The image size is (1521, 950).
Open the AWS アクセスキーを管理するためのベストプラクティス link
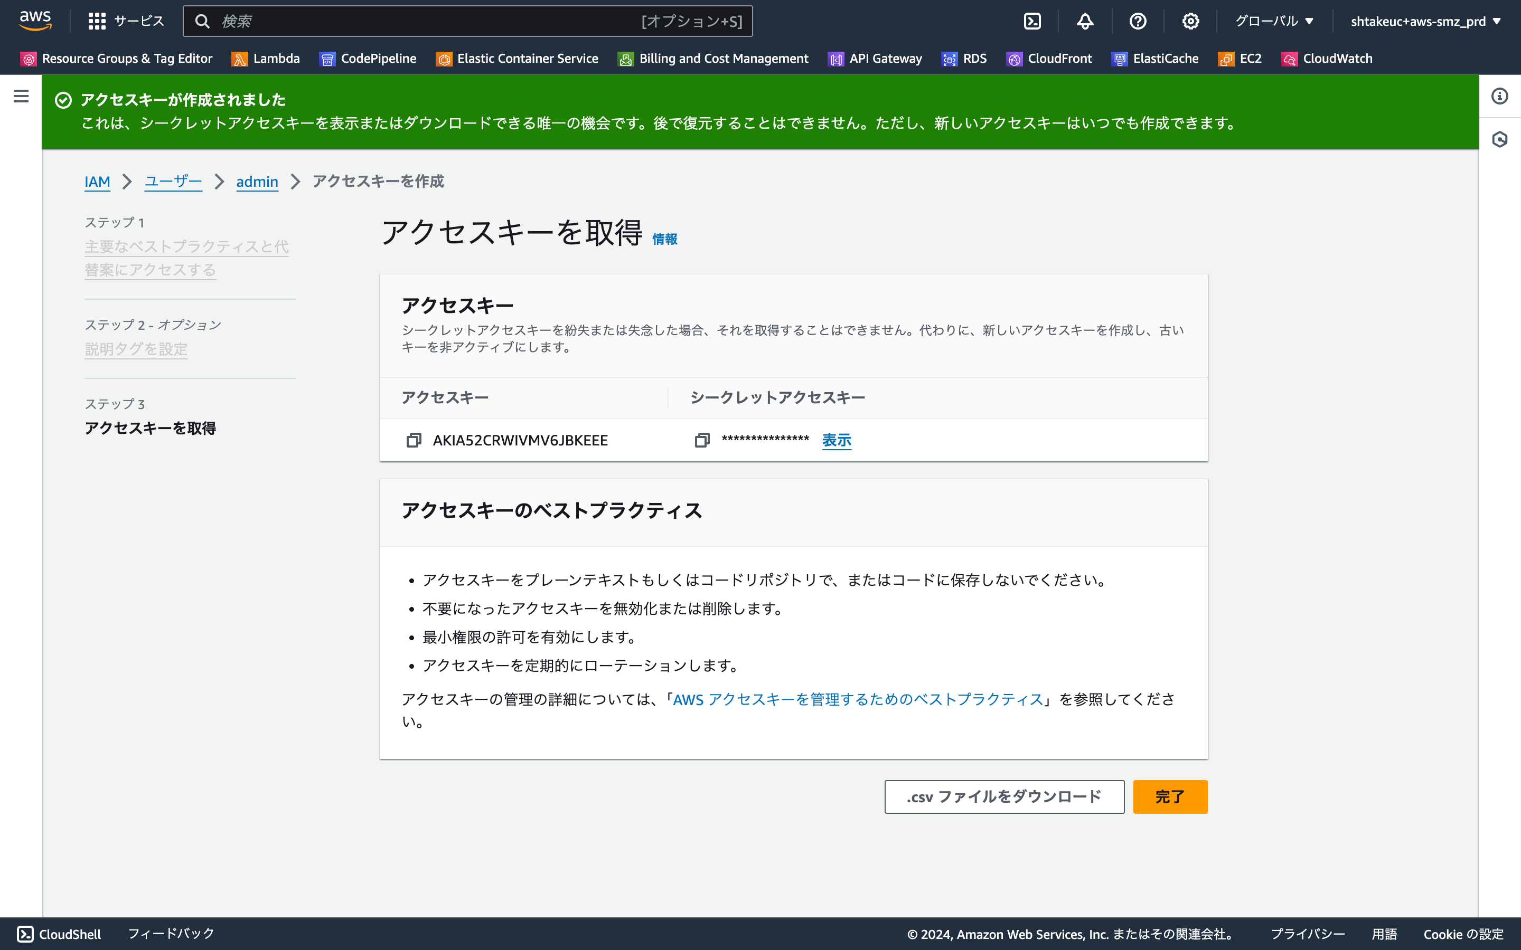tap(858, 699)
